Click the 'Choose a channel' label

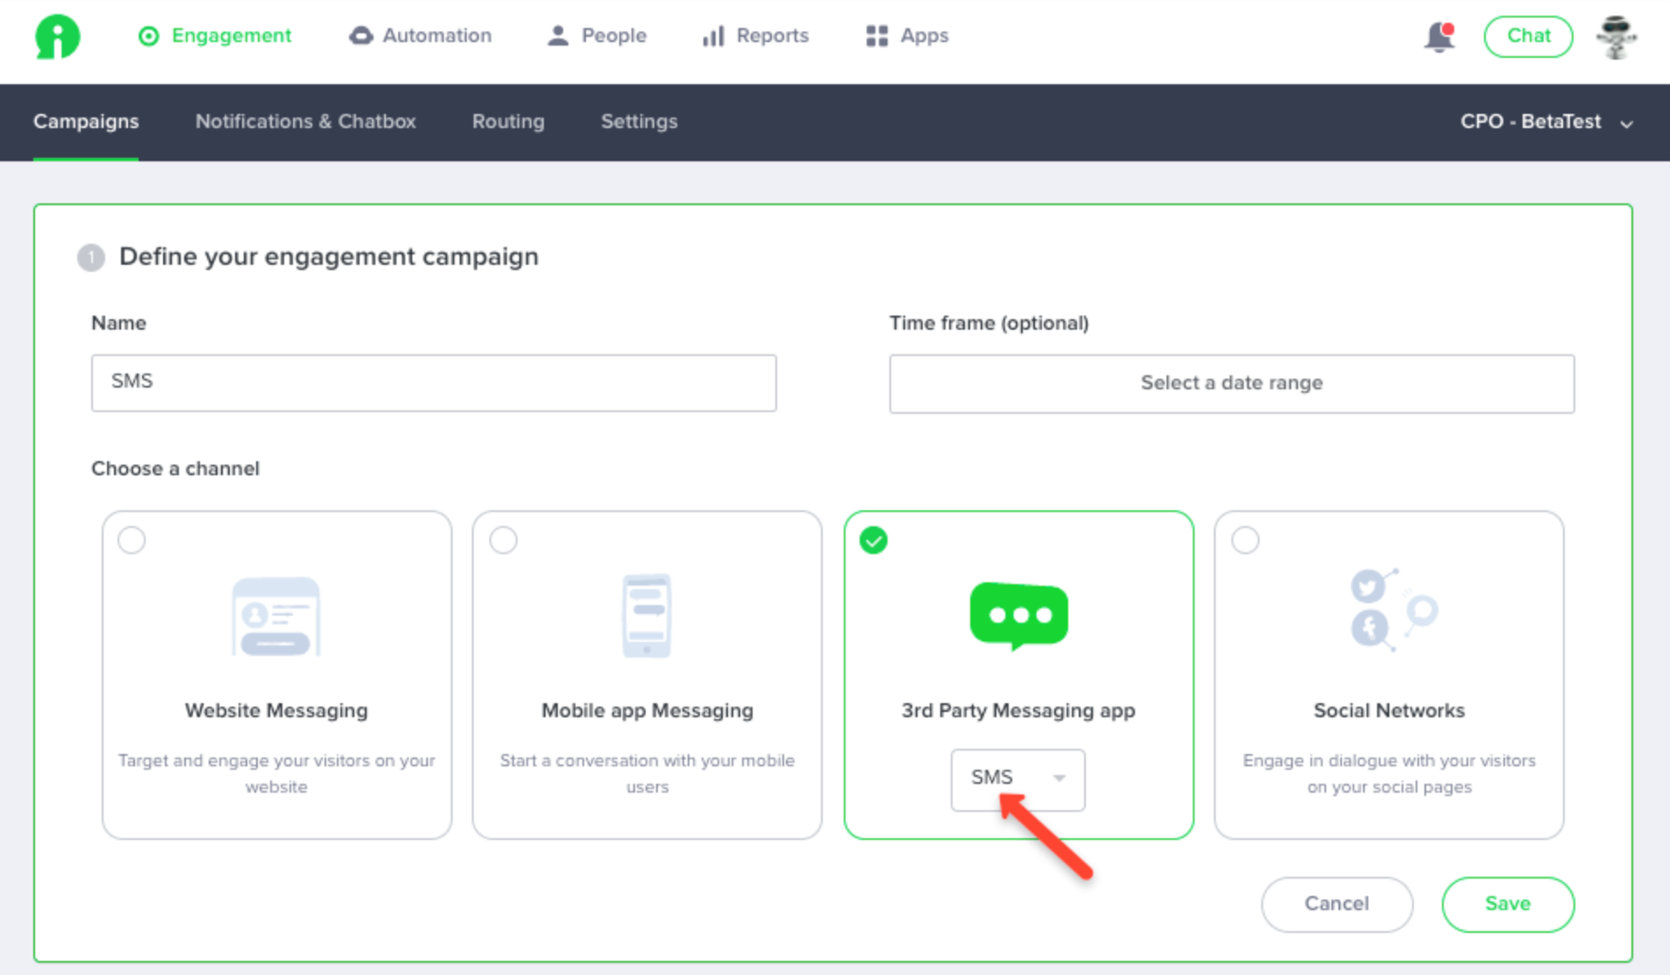[175, 468]
